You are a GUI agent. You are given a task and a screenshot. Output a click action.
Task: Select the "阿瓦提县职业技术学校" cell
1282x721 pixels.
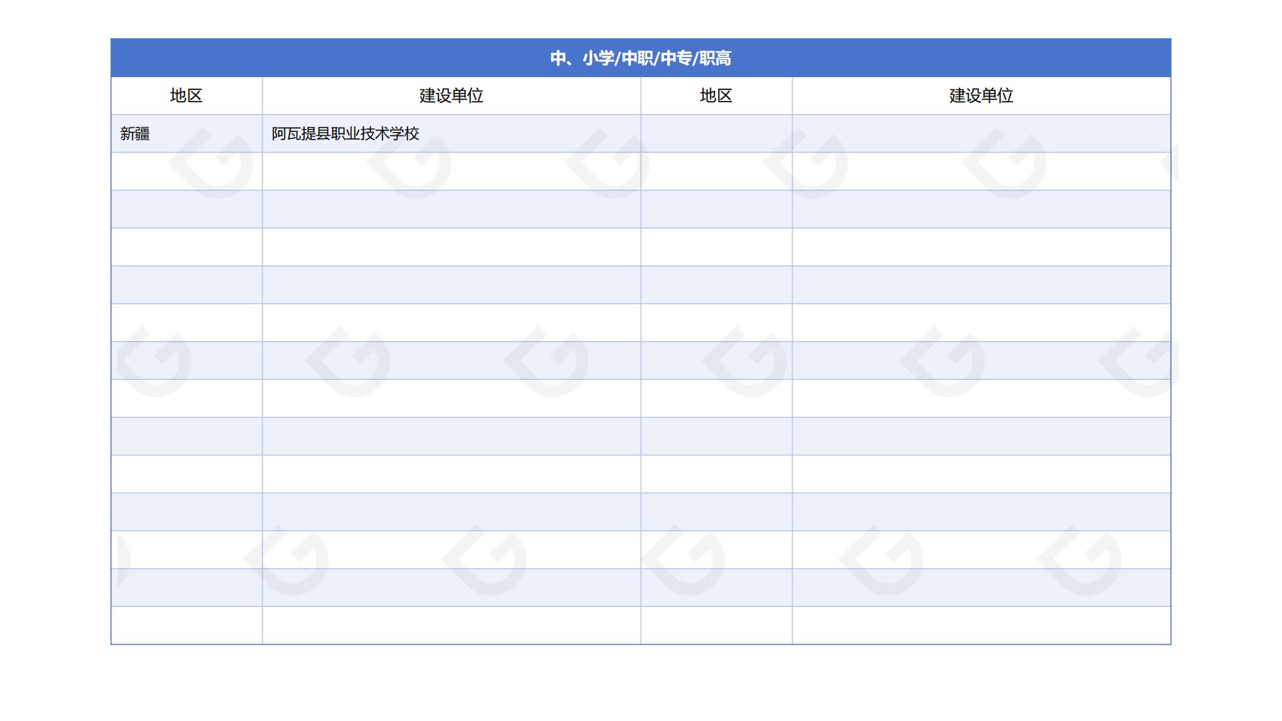click(x=345, y=133)
